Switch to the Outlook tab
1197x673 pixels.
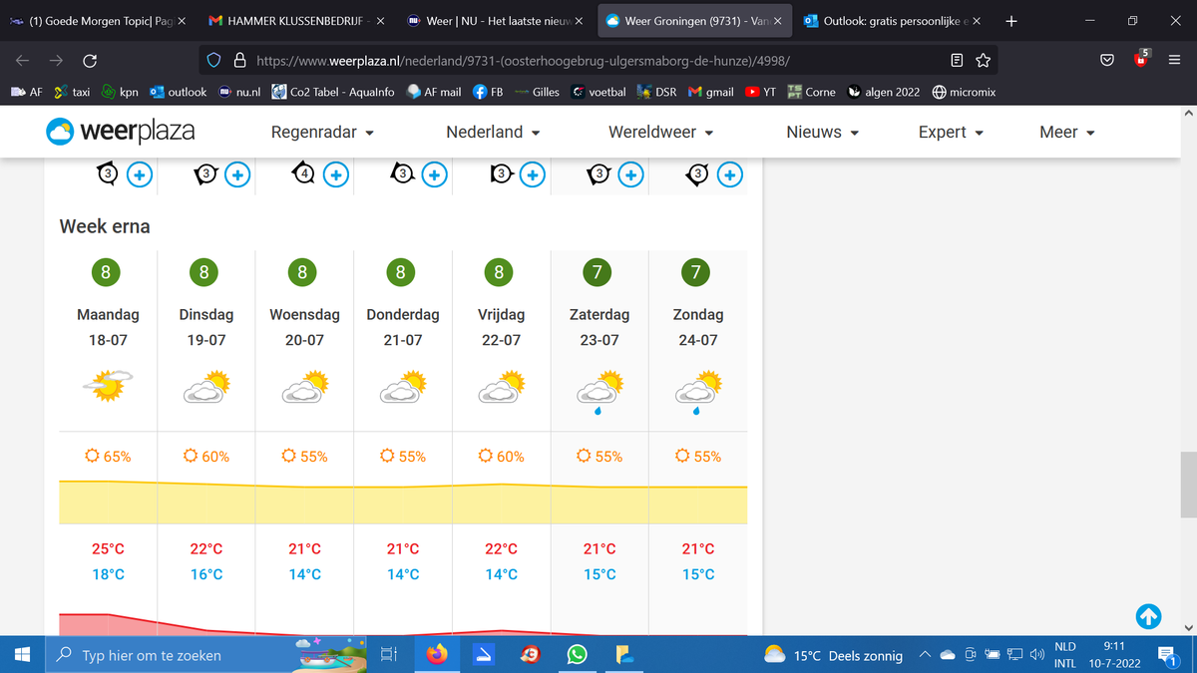[893, 20]
